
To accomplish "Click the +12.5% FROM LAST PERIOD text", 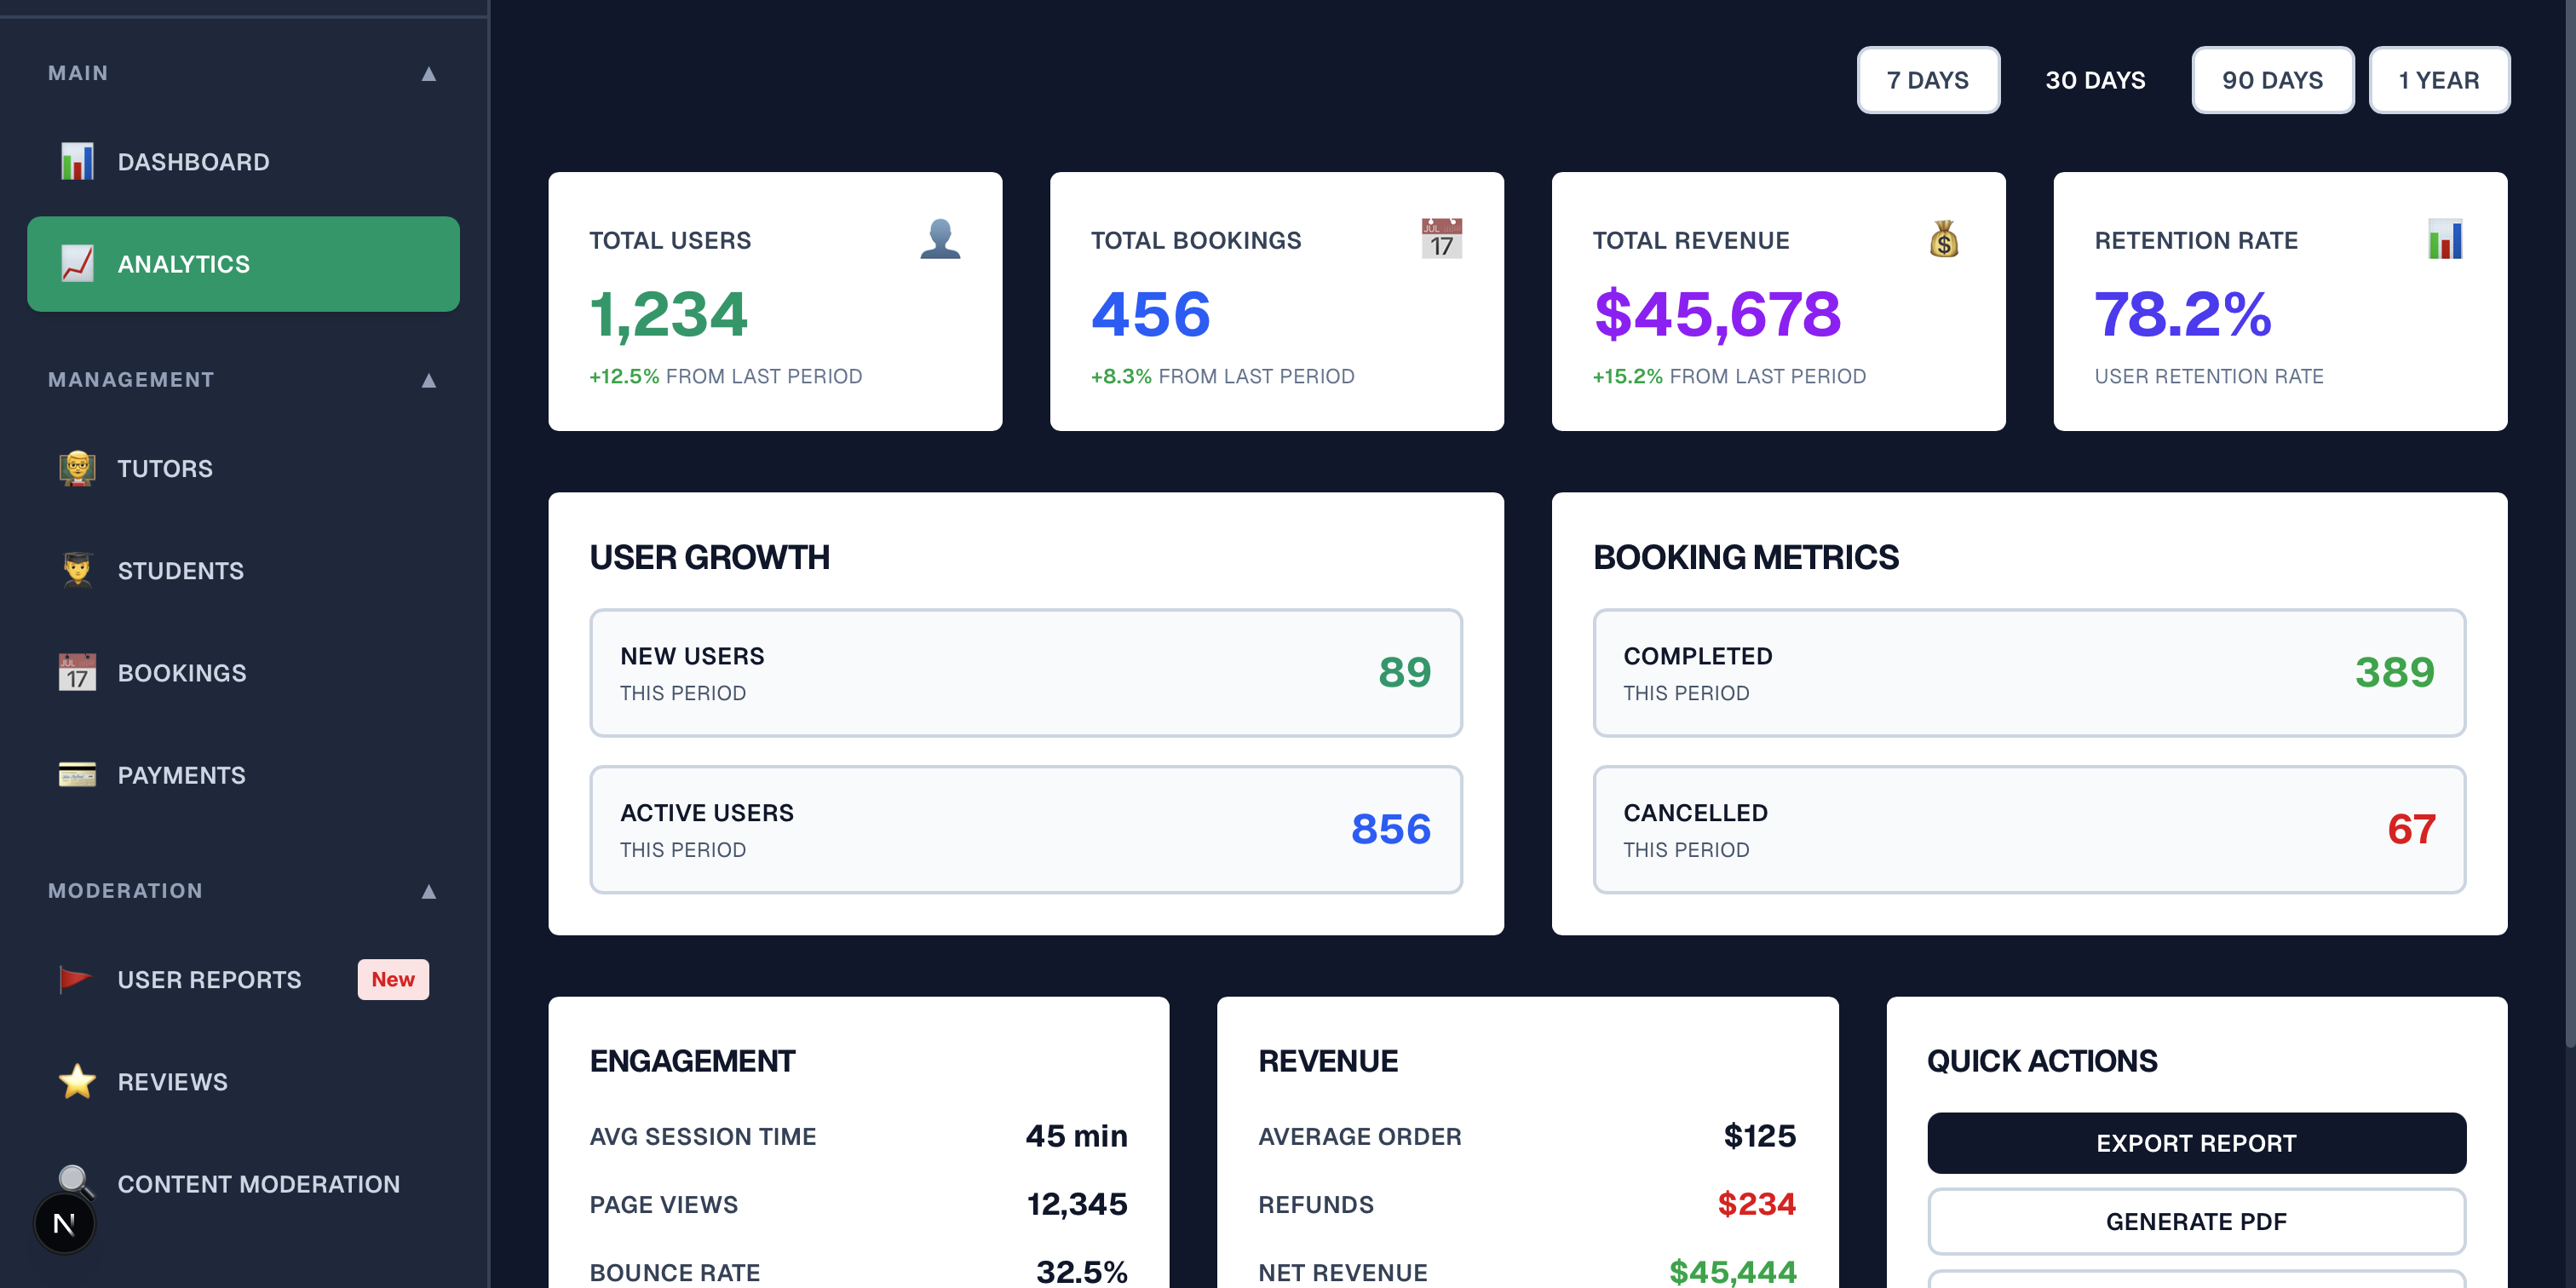I will pyautogui.click(x=725, y=377).
